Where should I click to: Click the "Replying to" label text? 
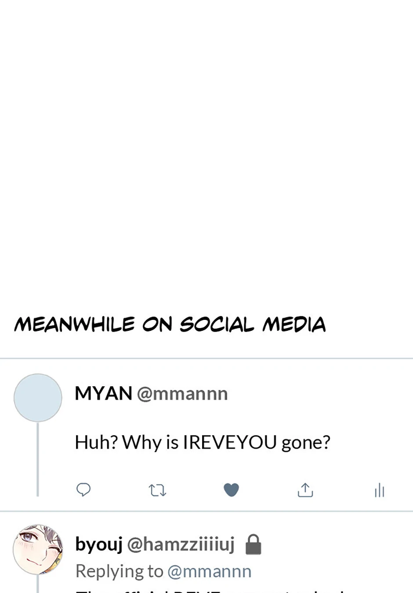(119, 571)
